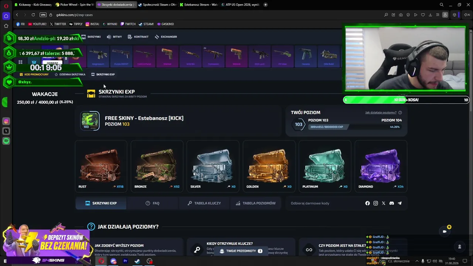Viewport: 473px width, 266px height.
Task: Open the FB! bookmark
Action: [x=21, y=24]
